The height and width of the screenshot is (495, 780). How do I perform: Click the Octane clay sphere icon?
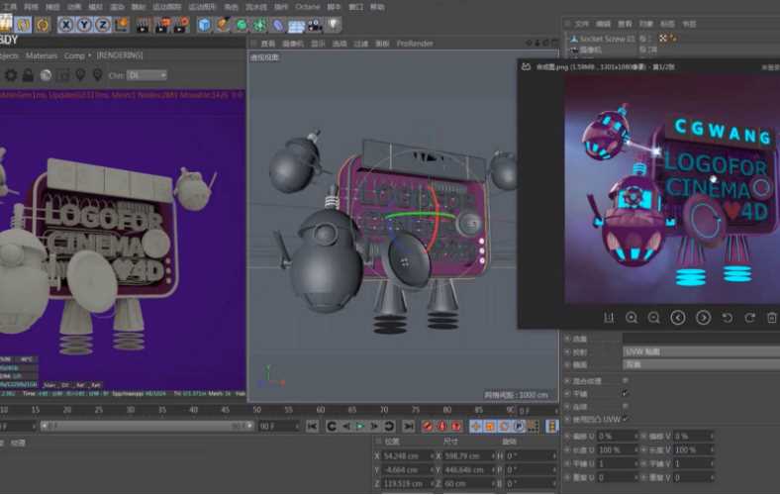(46, 75)
